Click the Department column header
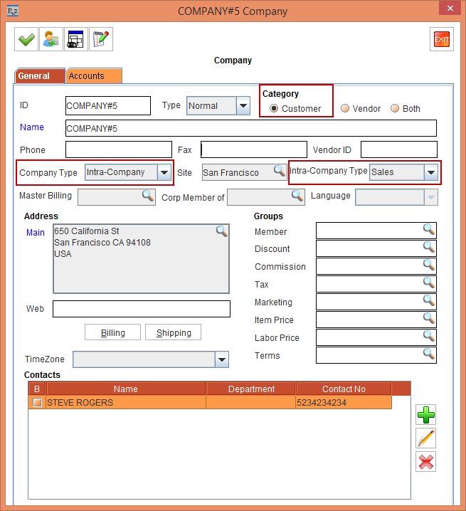 pos(251,389)
